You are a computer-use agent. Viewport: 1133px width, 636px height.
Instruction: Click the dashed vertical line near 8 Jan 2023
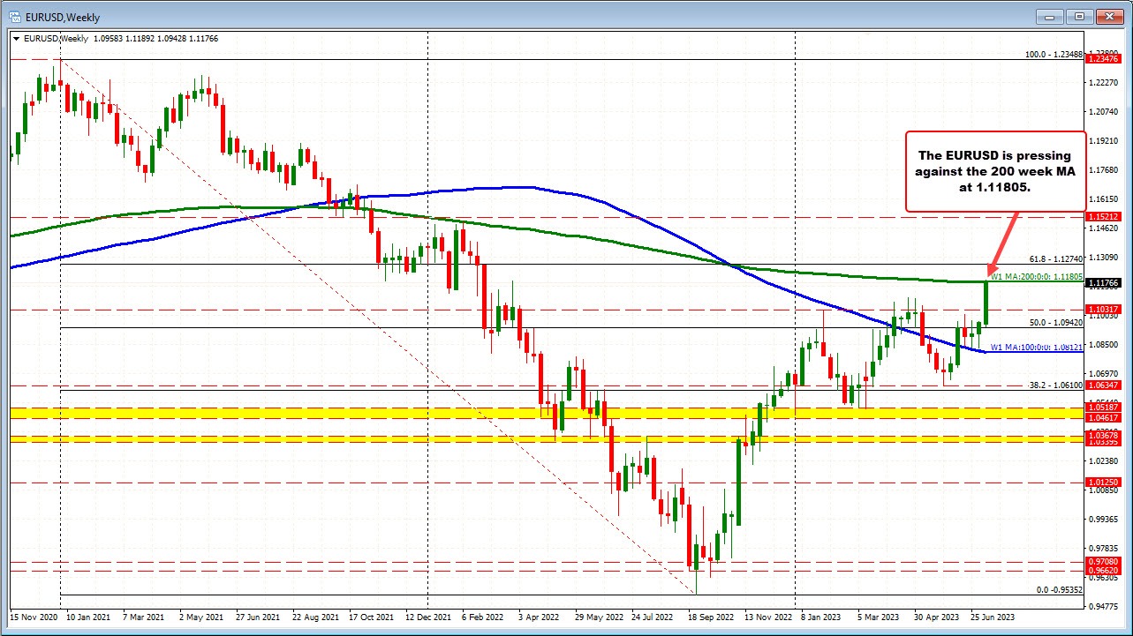click(x=794, y=353)
